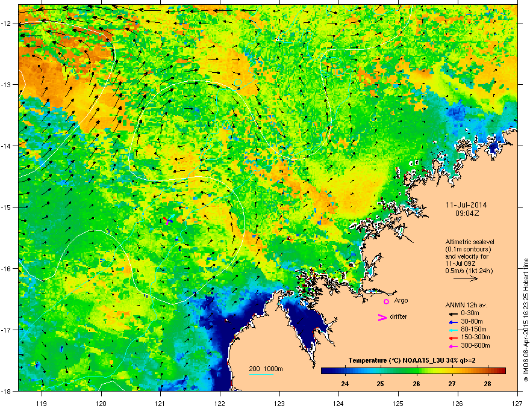Click the latitude axis label -16
This screenshot has height=409, width=530.
(7, 269)
